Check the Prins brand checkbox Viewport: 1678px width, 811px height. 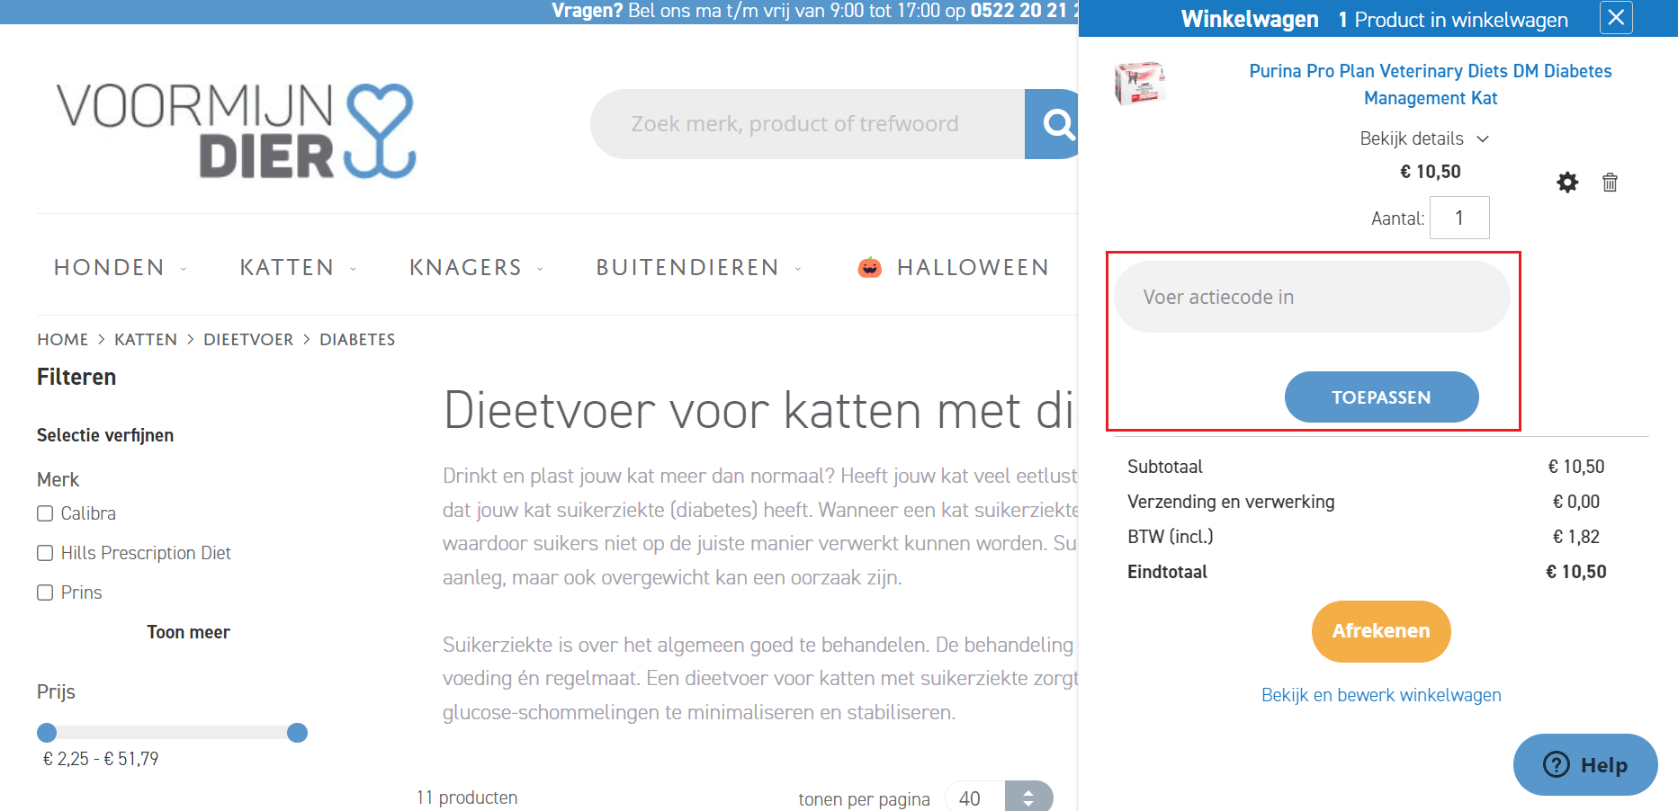45,592
